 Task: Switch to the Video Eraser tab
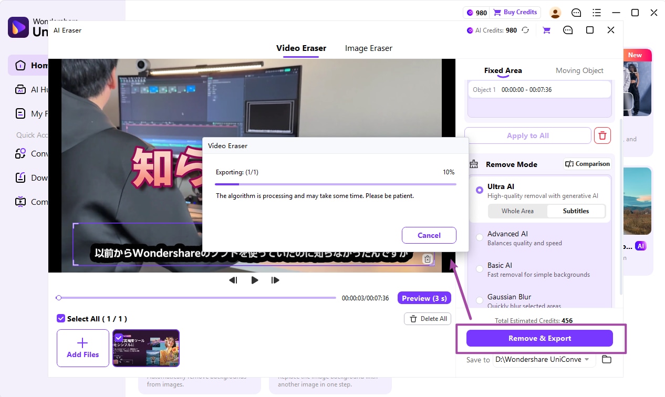pyautogui.click(x=301, y=48)
